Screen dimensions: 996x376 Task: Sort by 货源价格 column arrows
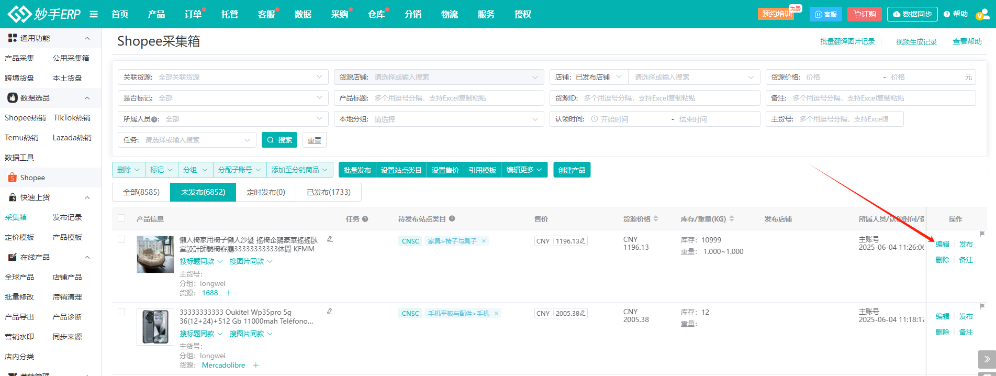pos(656,219)
